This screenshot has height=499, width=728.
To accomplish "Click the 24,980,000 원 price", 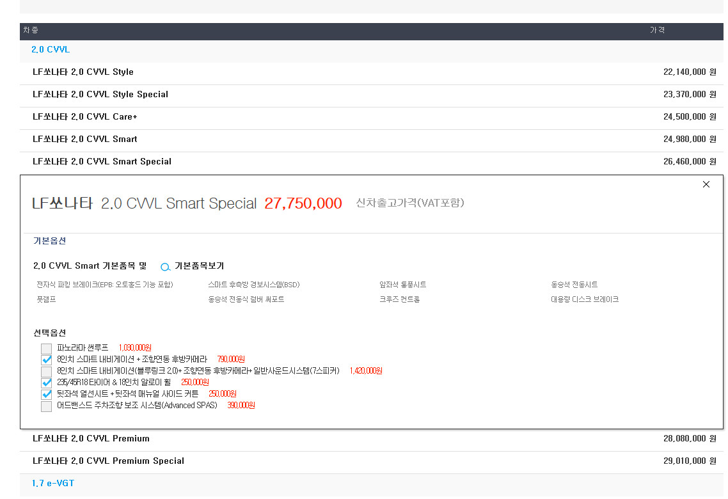I will pyautogui.click(x=690, y=139).
